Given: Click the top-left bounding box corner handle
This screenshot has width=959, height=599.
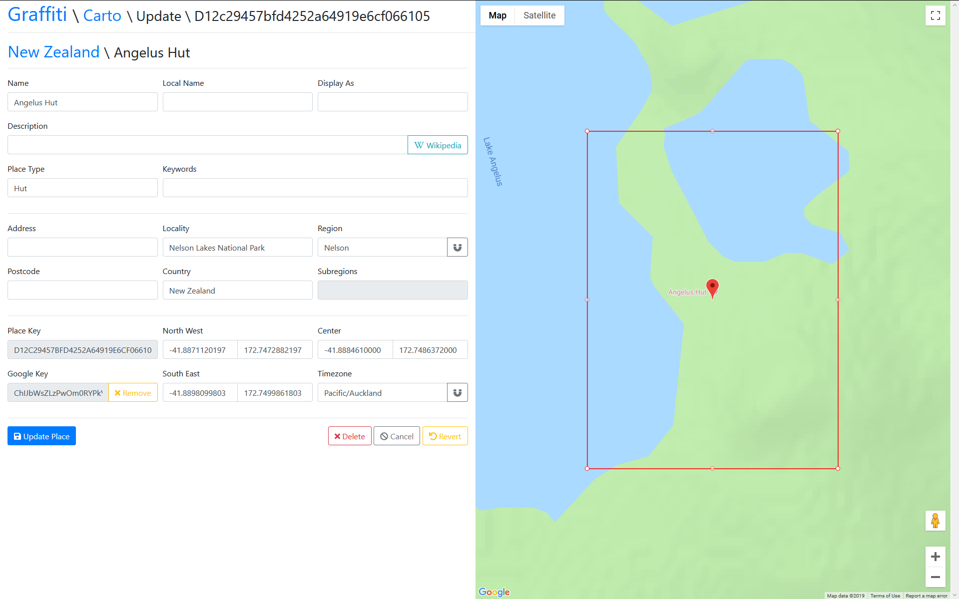Looking at the screenshot, I should pyautogui.click(x=587, y=131).
